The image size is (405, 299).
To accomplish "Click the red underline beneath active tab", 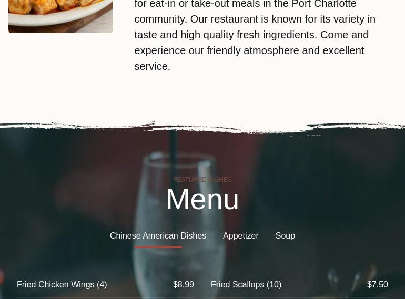I will [x=158, y=247].
